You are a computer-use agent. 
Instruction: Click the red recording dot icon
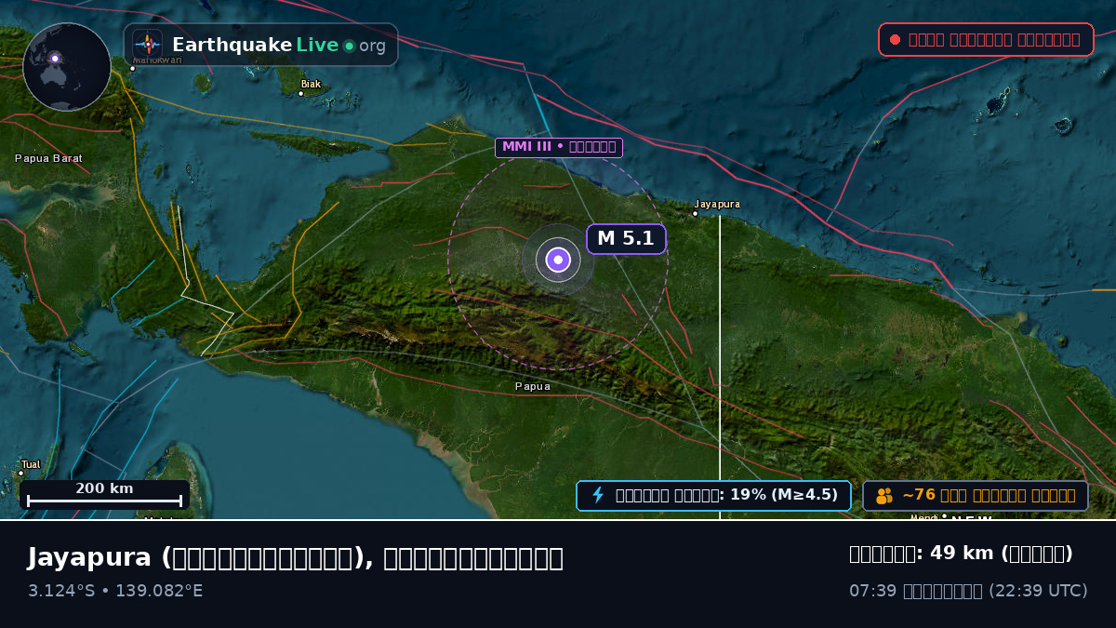pyautogui.click(x=895, y=39)
